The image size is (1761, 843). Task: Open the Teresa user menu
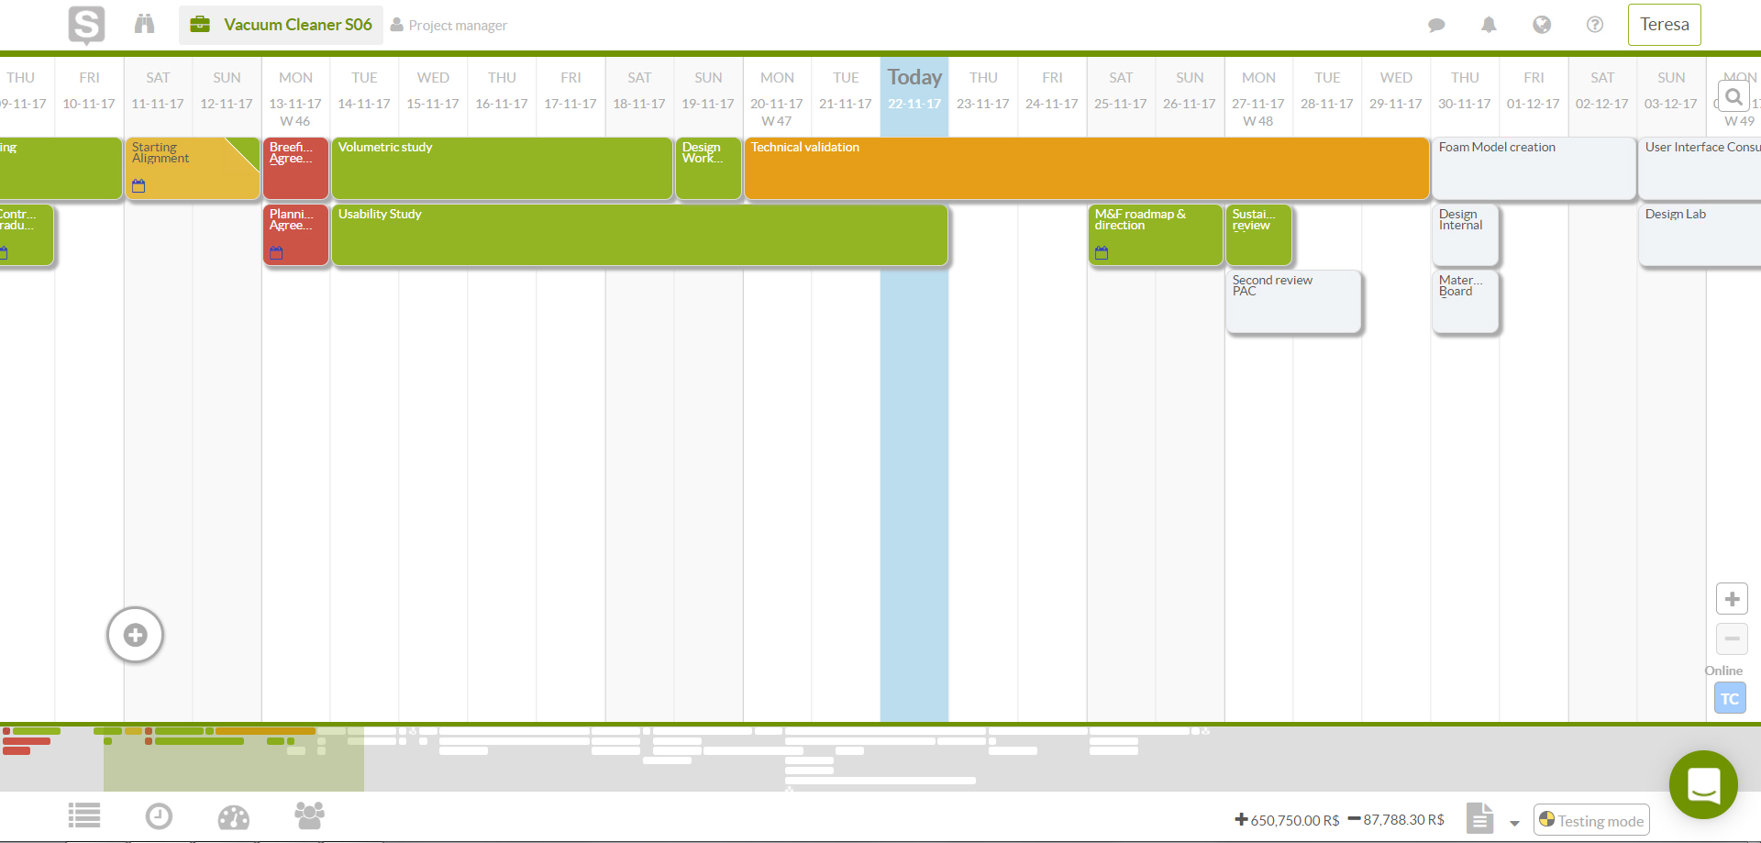pos(1664,25)
